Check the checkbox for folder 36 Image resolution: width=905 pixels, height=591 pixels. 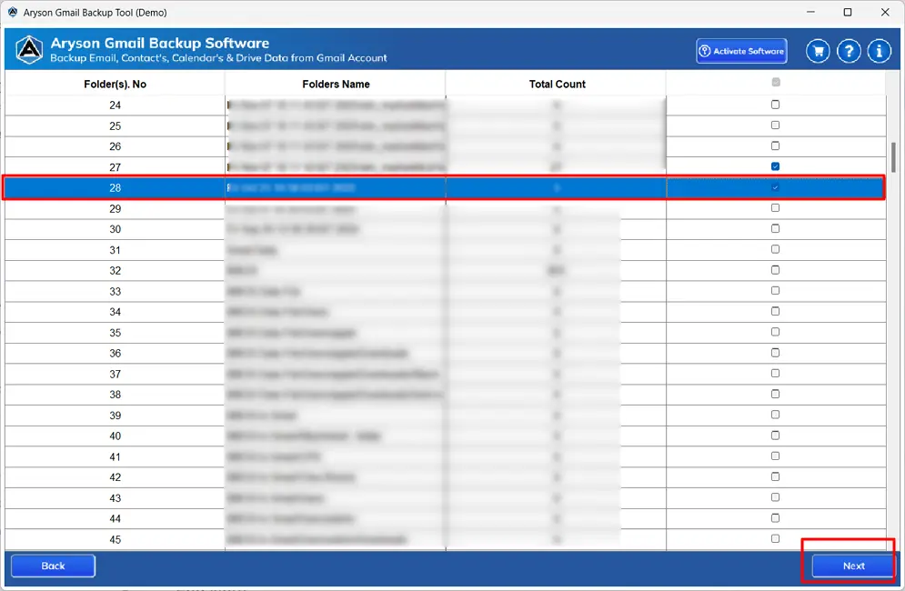pyautogui.click(x=775, y=353)
